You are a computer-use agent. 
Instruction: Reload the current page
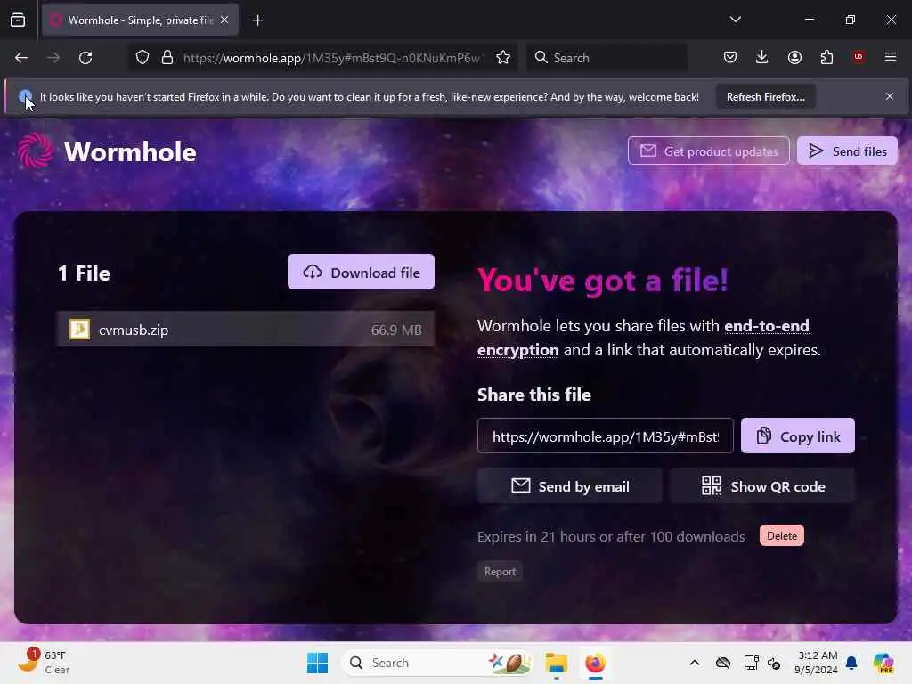(85, 58)
